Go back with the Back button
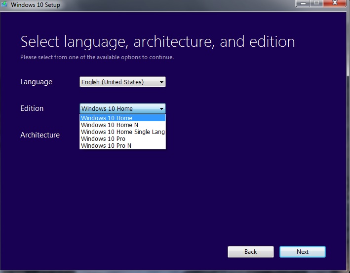This screenshot has height=273, width=350. 250,252
